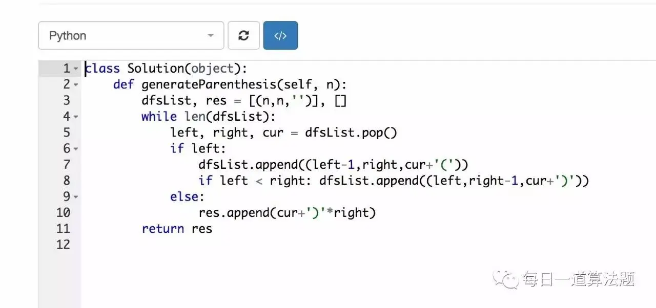Click on 'return res' line
The width and height of the screenshot is (656, 308).
click(177, 229)
